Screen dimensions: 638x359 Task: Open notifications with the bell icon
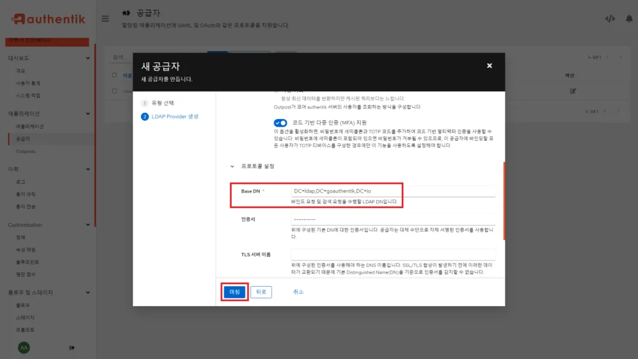click(x=629, y=18)
